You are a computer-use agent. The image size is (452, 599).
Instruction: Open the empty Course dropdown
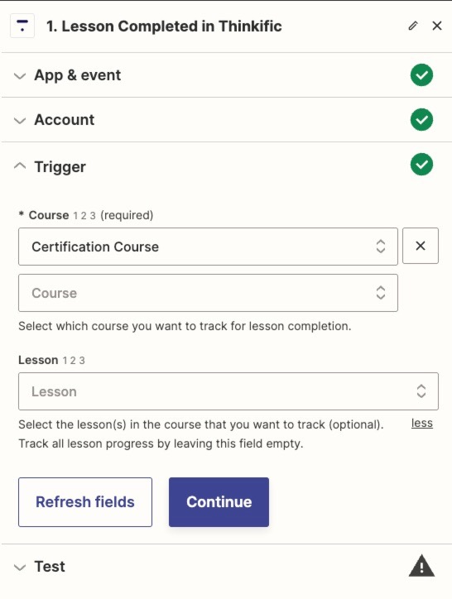coord(208,293)
